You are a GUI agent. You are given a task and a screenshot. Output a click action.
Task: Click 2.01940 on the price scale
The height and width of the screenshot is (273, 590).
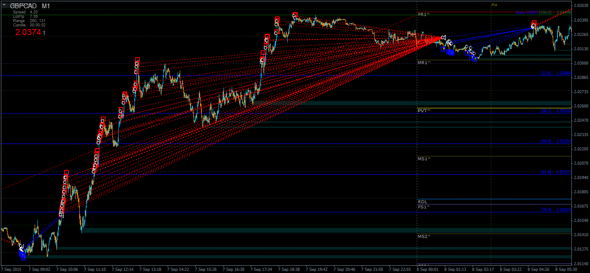(581, 178)
